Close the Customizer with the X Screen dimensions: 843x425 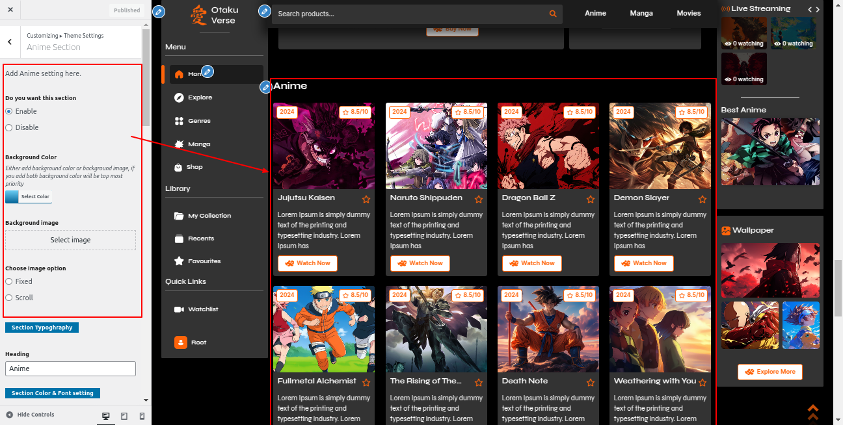10,10
